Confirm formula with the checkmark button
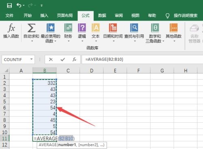This screenshot has width=203, height=149. point(63,59)
